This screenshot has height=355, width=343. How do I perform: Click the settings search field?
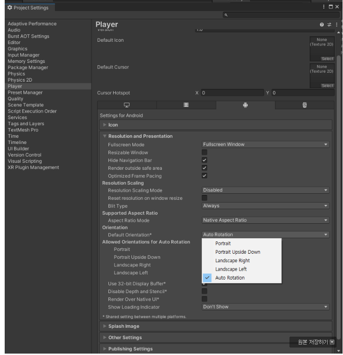(281, 15)
